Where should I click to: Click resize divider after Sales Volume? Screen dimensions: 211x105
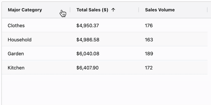207,10
